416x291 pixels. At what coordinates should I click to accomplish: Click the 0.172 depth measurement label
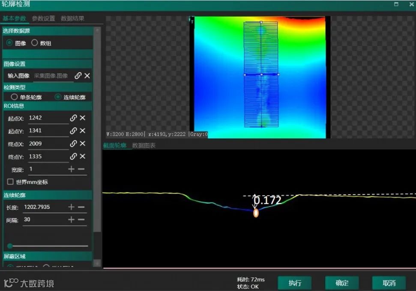[x=267, y=200]
